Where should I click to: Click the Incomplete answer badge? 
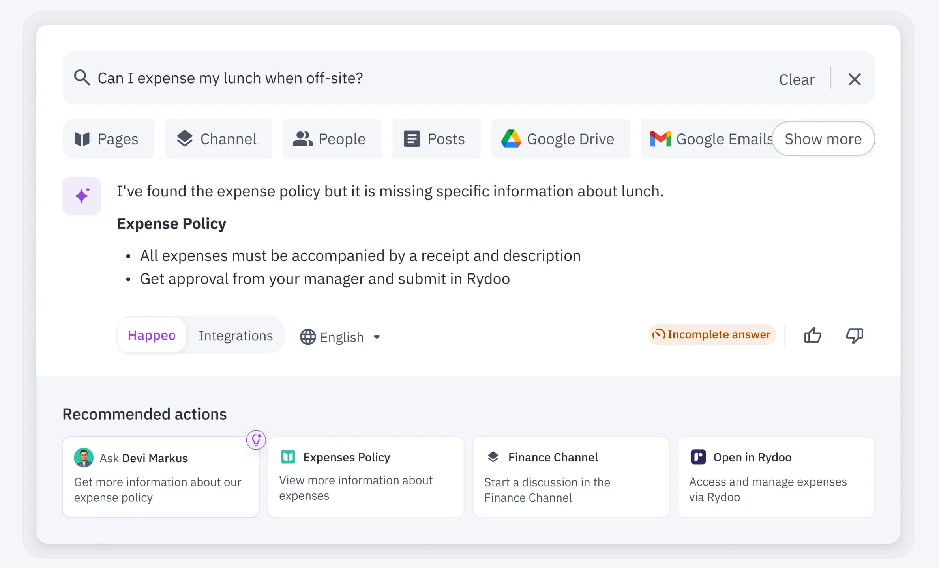(x=712, y=334)
